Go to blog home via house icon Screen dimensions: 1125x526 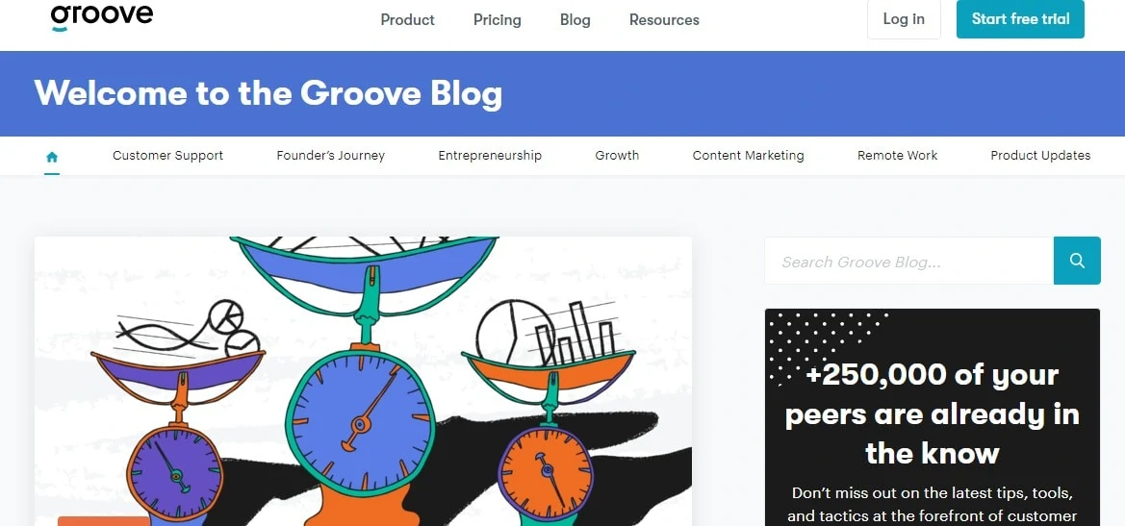point(52,156)
